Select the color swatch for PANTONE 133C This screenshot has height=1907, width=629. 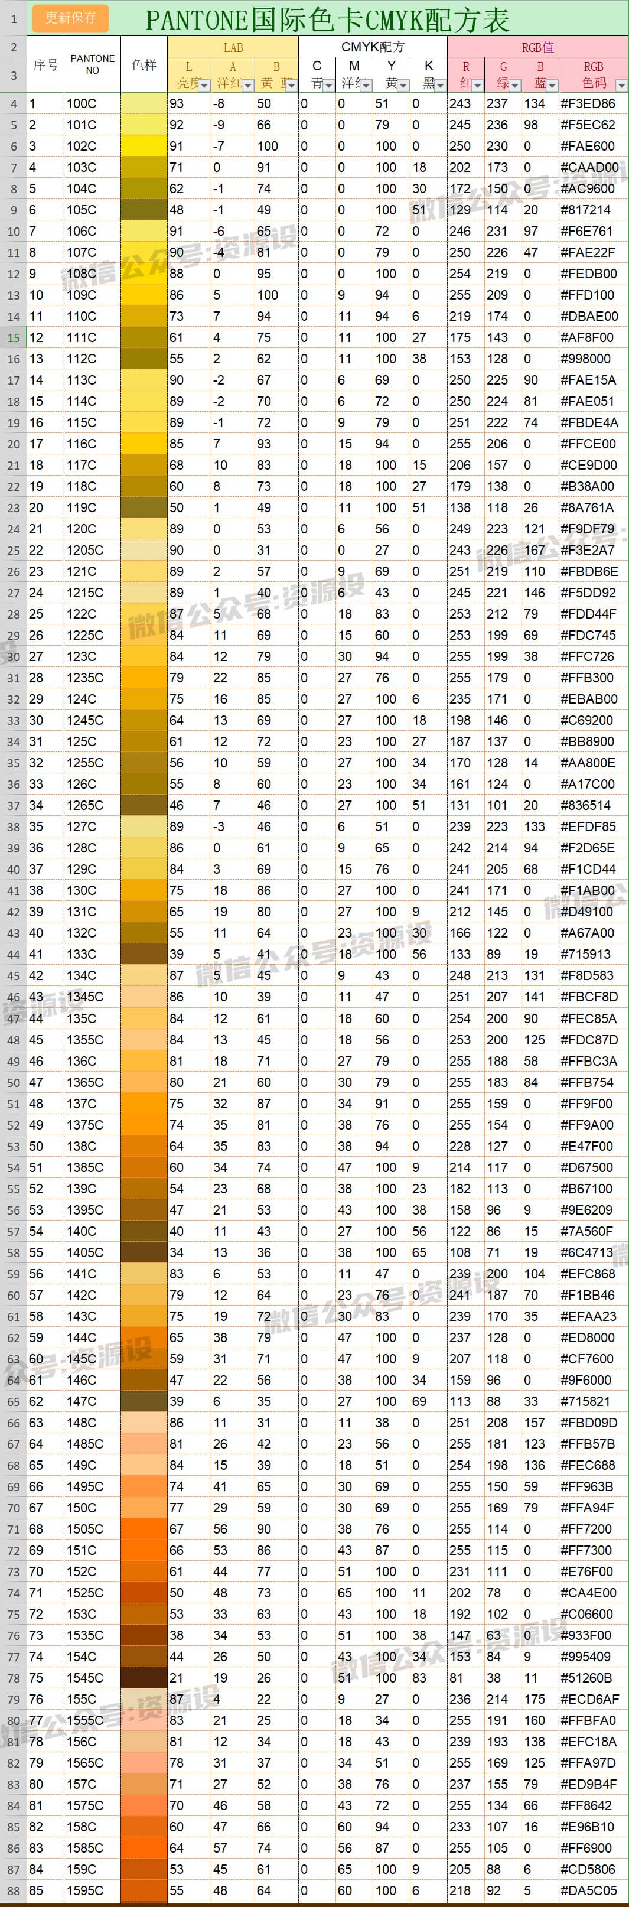(x=144, y=954)
